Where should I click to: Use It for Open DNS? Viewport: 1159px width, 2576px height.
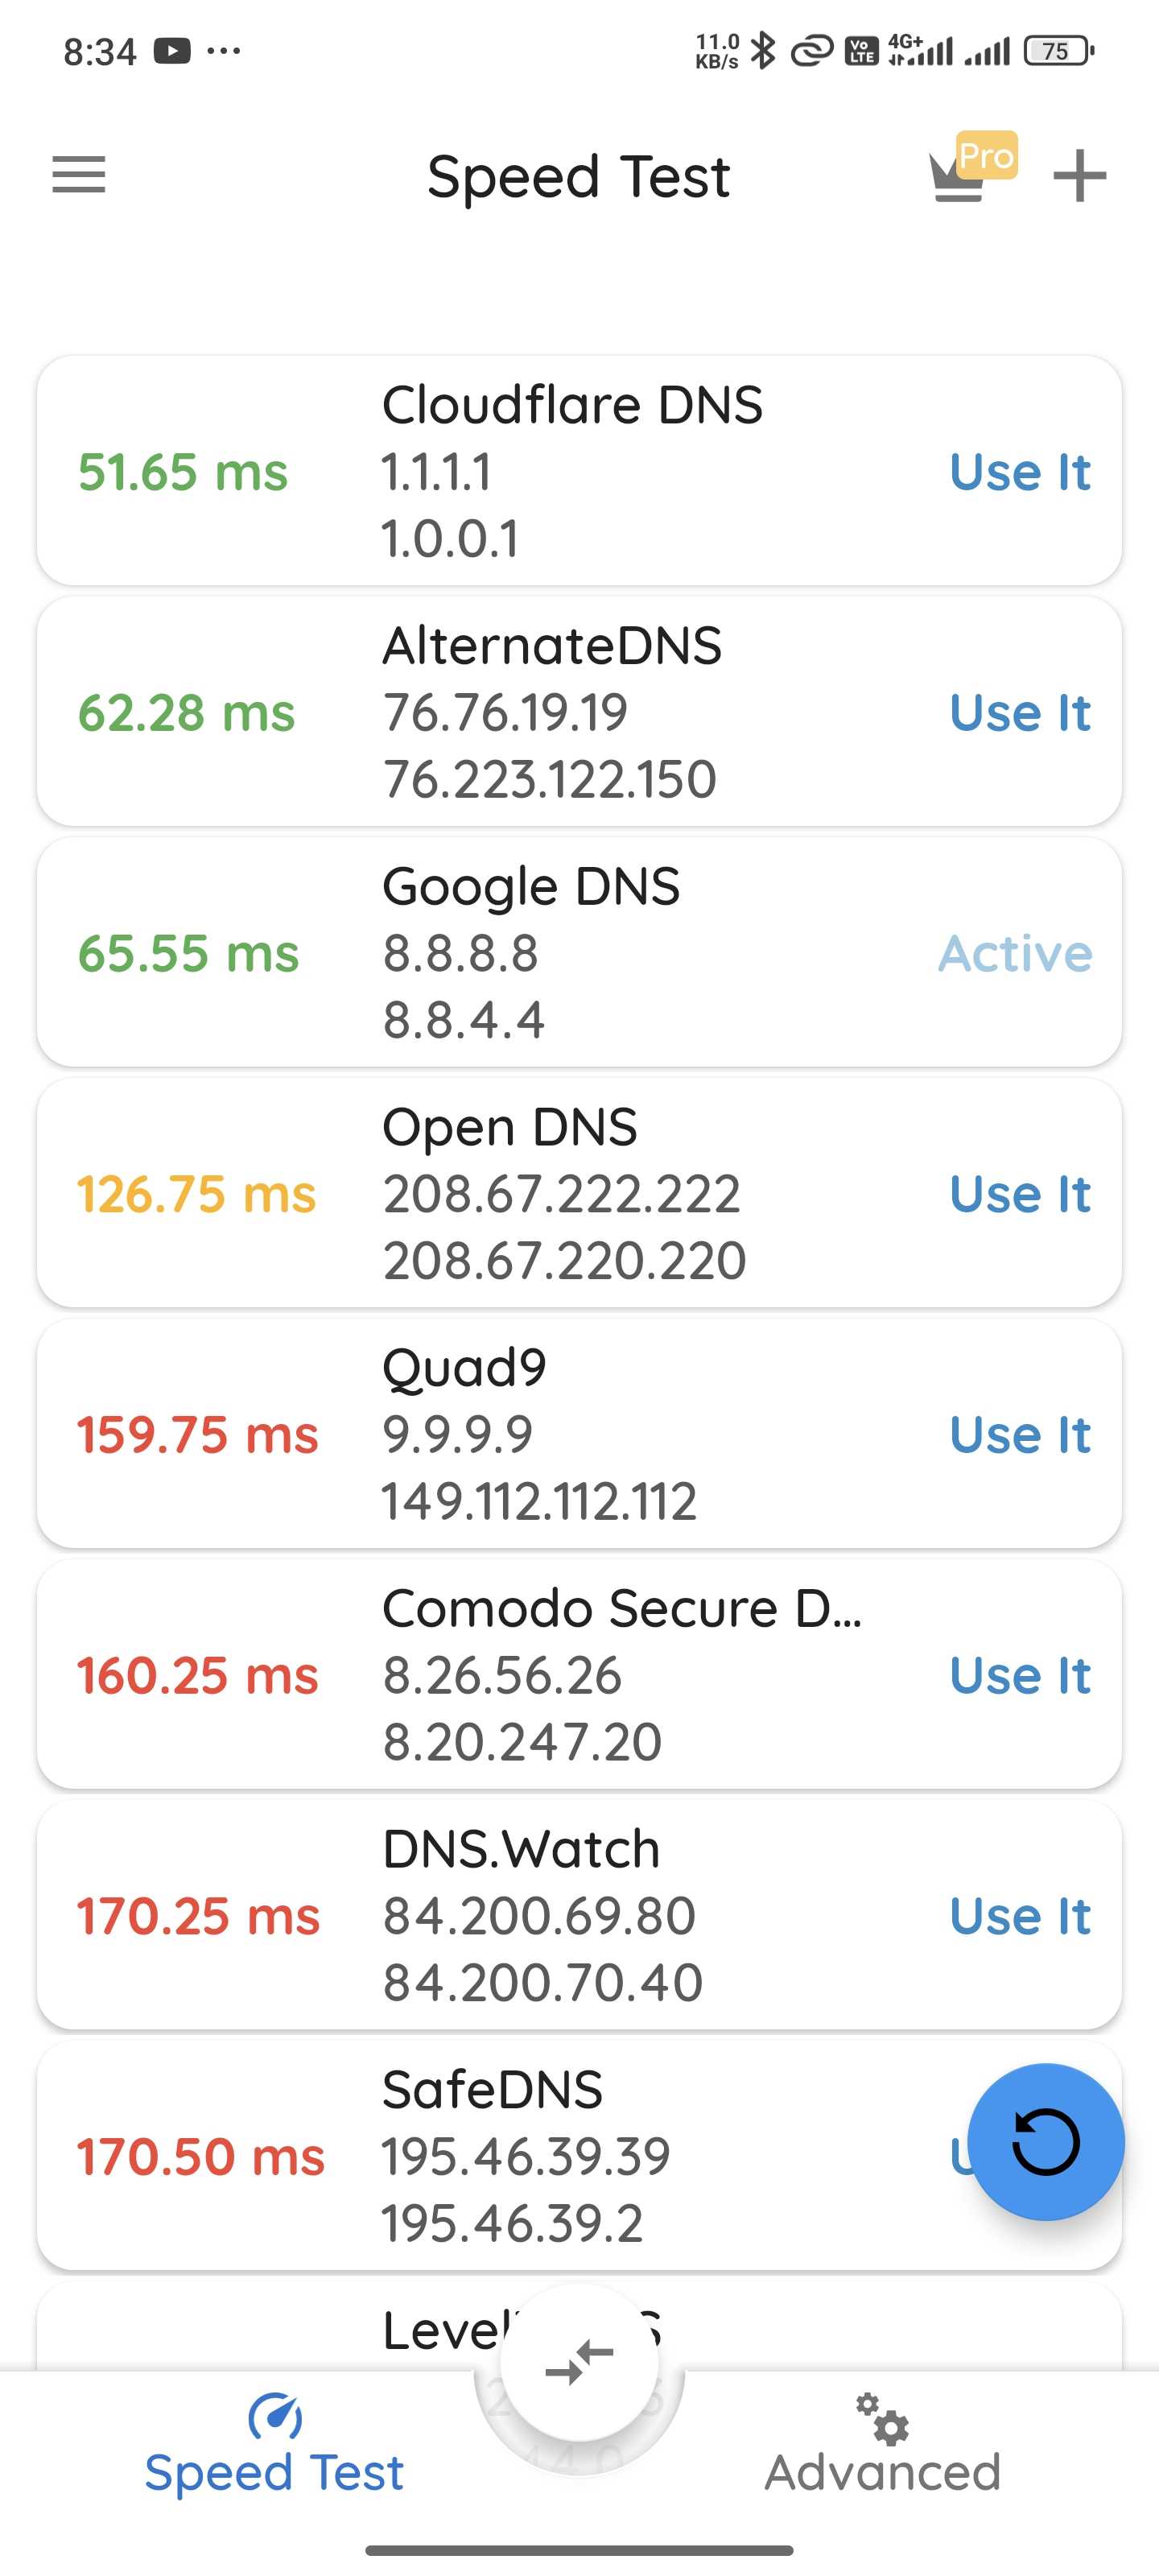pos(1020,1194)
